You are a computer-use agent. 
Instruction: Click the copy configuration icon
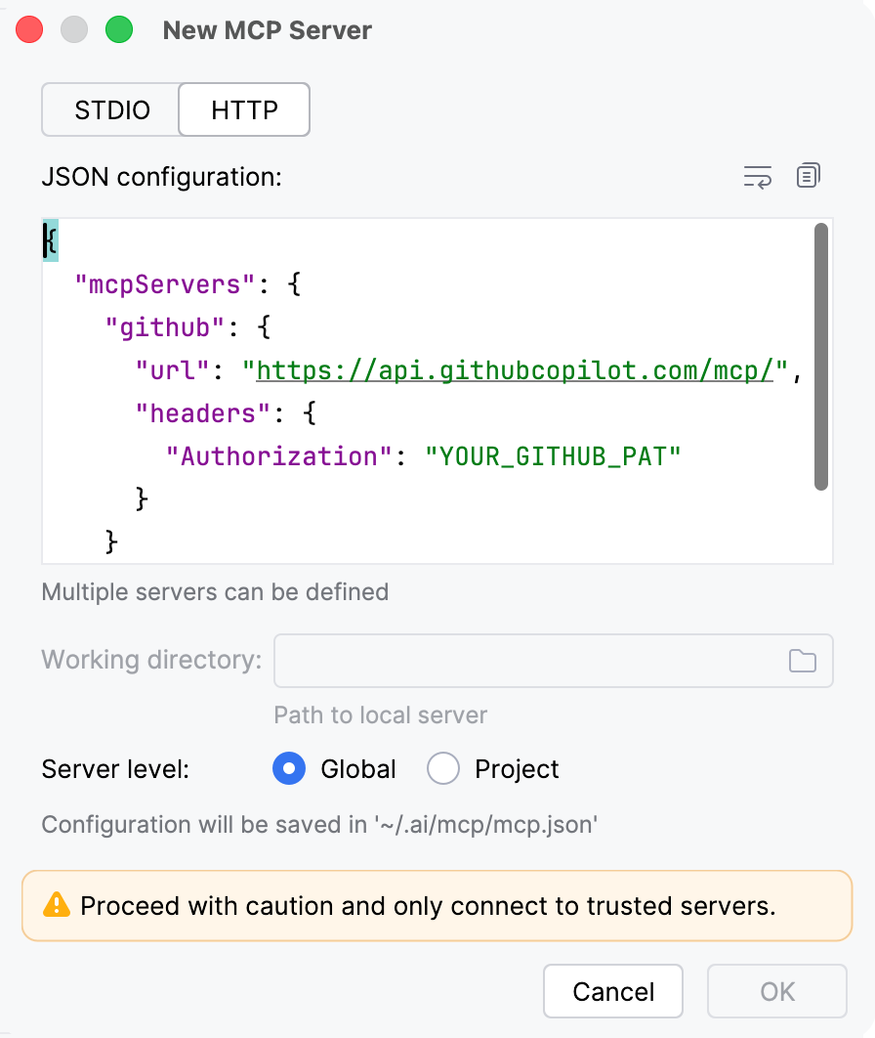[x=809, y=175]
